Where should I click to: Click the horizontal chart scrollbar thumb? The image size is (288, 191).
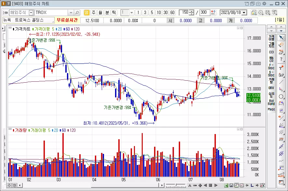(x=125, y=185)
